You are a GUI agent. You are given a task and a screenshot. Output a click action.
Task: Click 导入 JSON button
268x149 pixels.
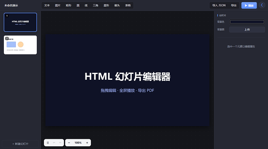[219, 5]
